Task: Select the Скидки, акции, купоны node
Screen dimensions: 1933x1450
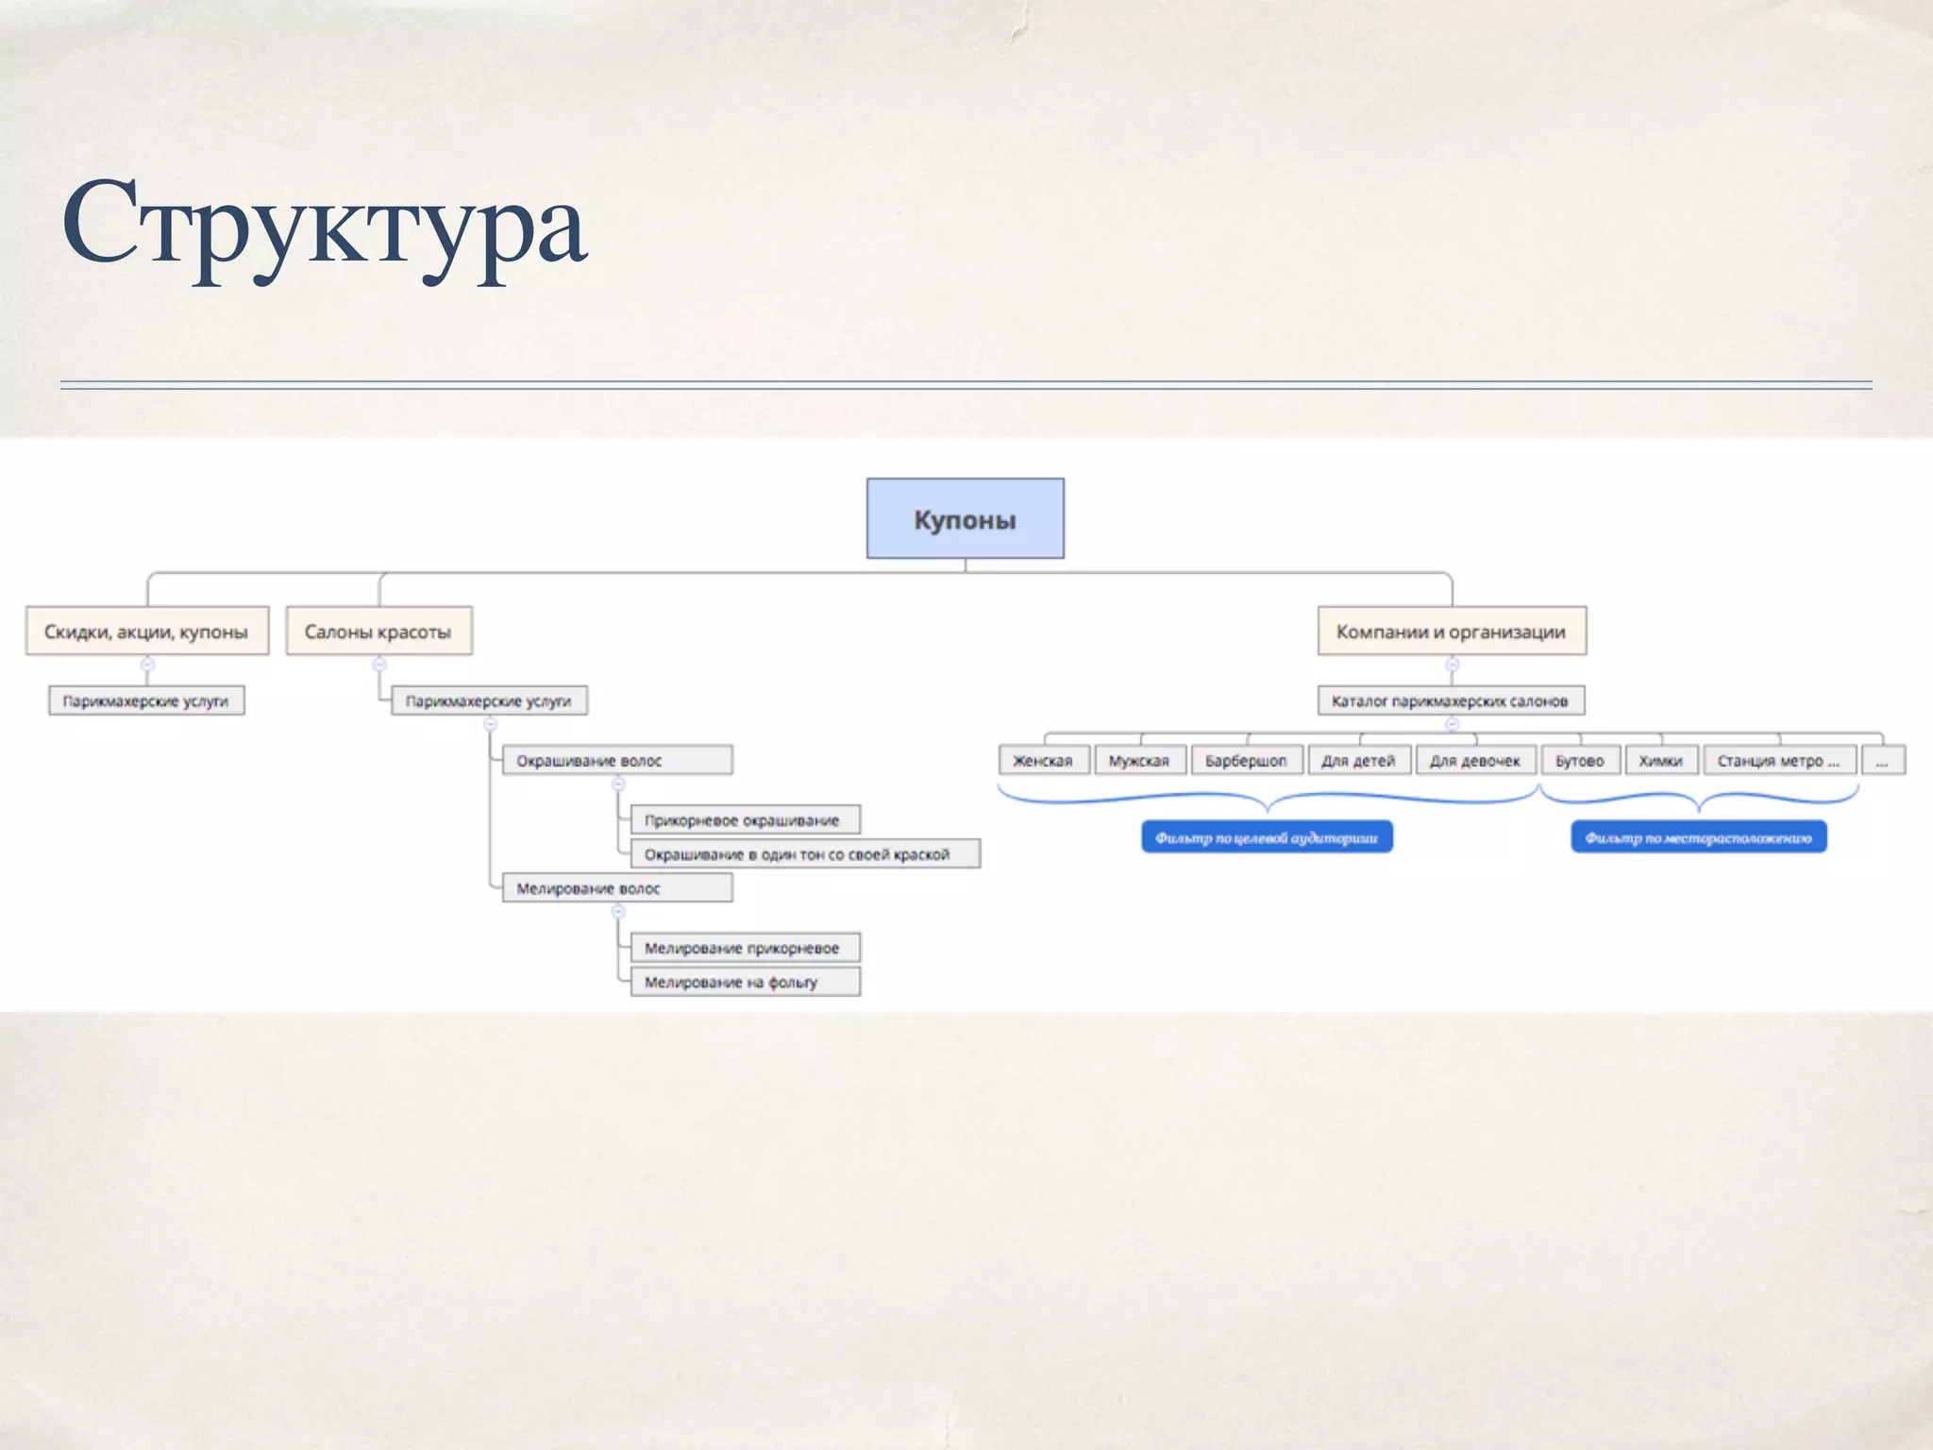Action: 147,631
